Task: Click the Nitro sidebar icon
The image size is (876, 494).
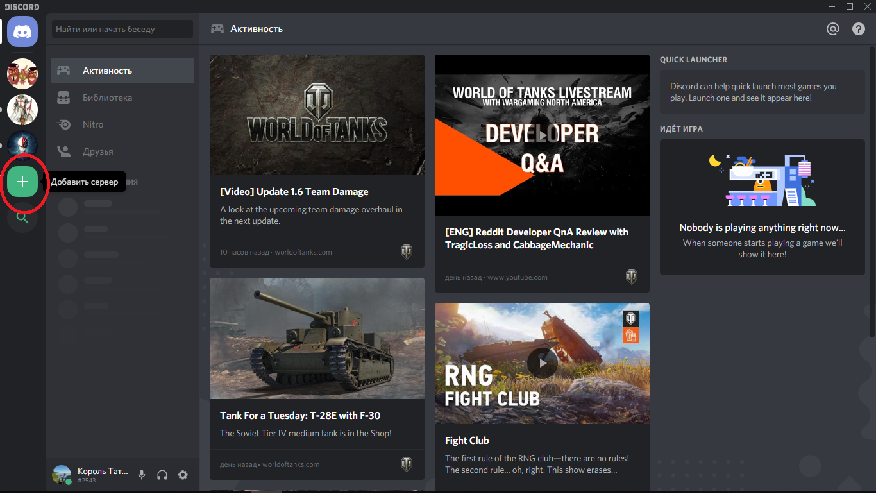Action: coord(63,124)
